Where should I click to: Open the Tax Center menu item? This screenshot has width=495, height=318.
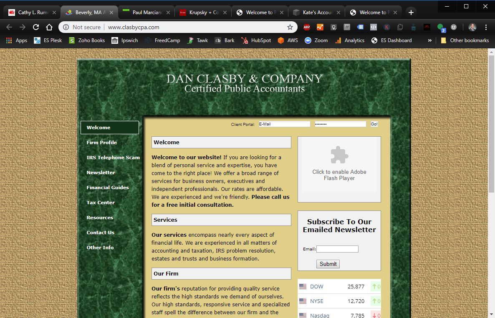101,203
